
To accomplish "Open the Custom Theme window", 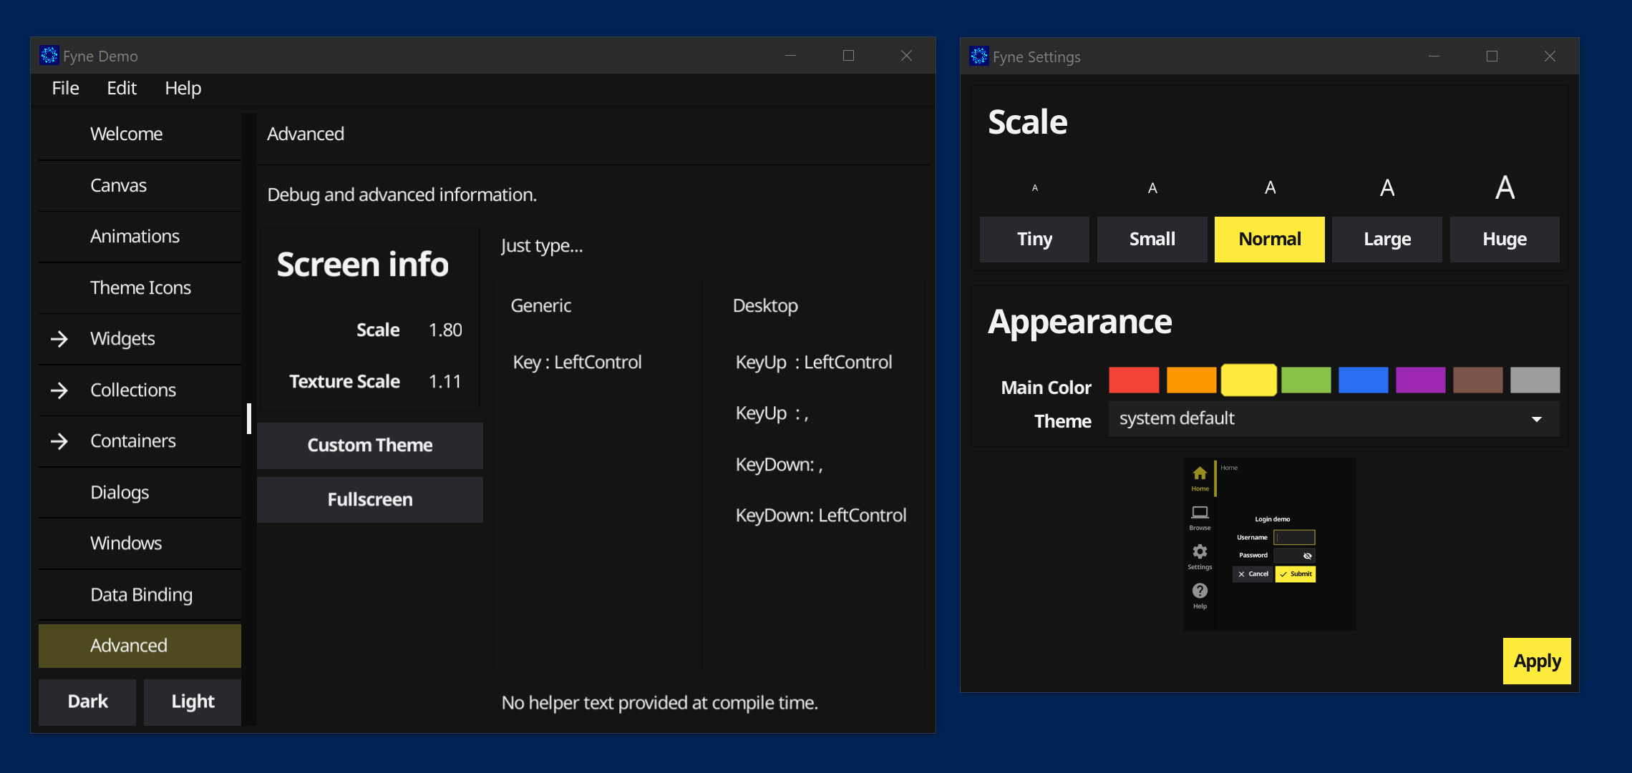I will [369, 445].
